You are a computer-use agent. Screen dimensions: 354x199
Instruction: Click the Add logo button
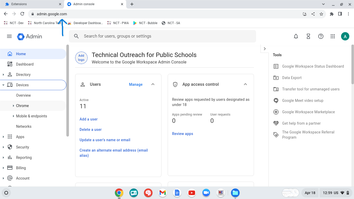pyautogui.click(x=81, y=58)
